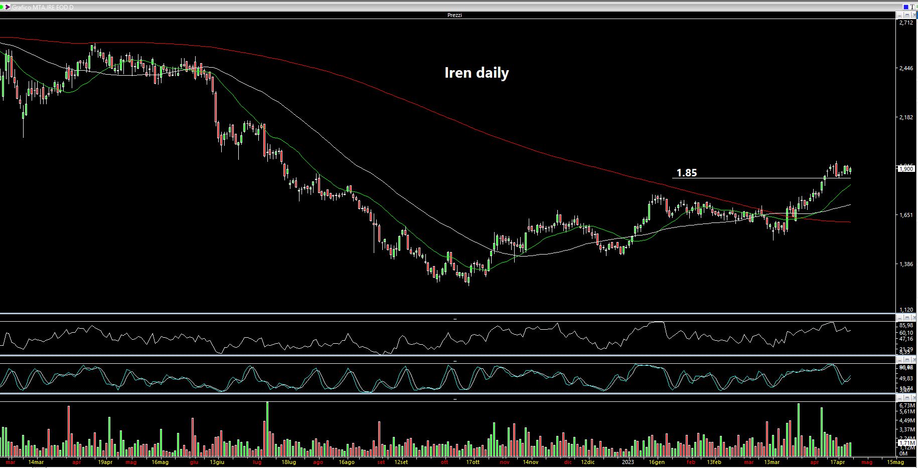Click the 18lug date on time axis
The width and height of the screenshot is (918, 468).
289,462
